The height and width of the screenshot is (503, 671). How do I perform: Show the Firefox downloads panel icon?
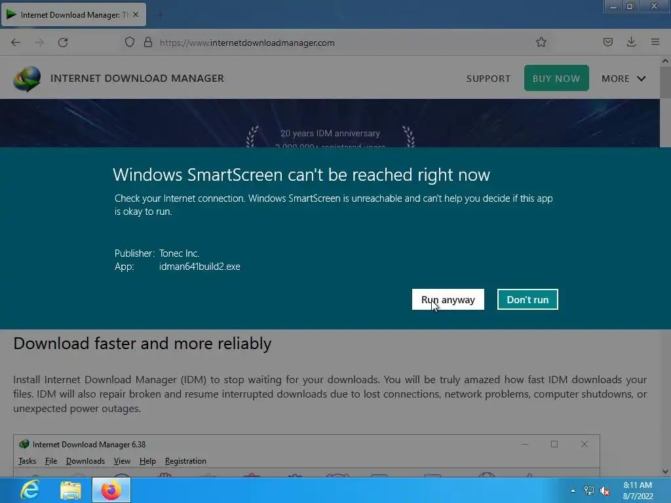coord(631,42)
